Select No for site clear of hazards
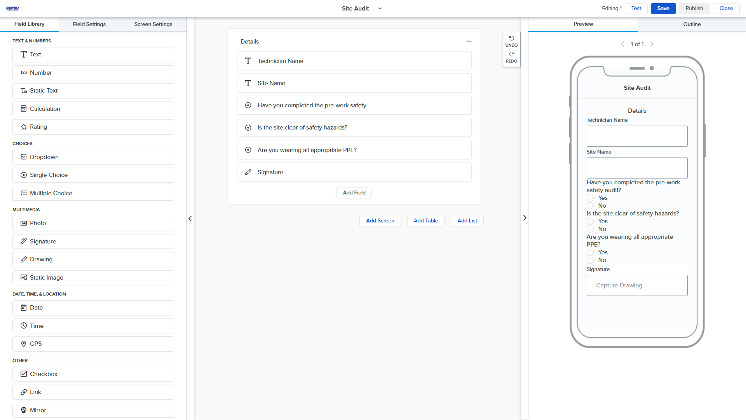This screenshot has height=420, width=746. click(590, 229)
